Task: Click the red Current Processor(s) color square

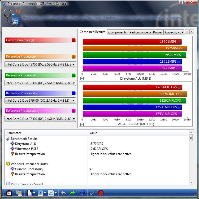Action: 73,40
